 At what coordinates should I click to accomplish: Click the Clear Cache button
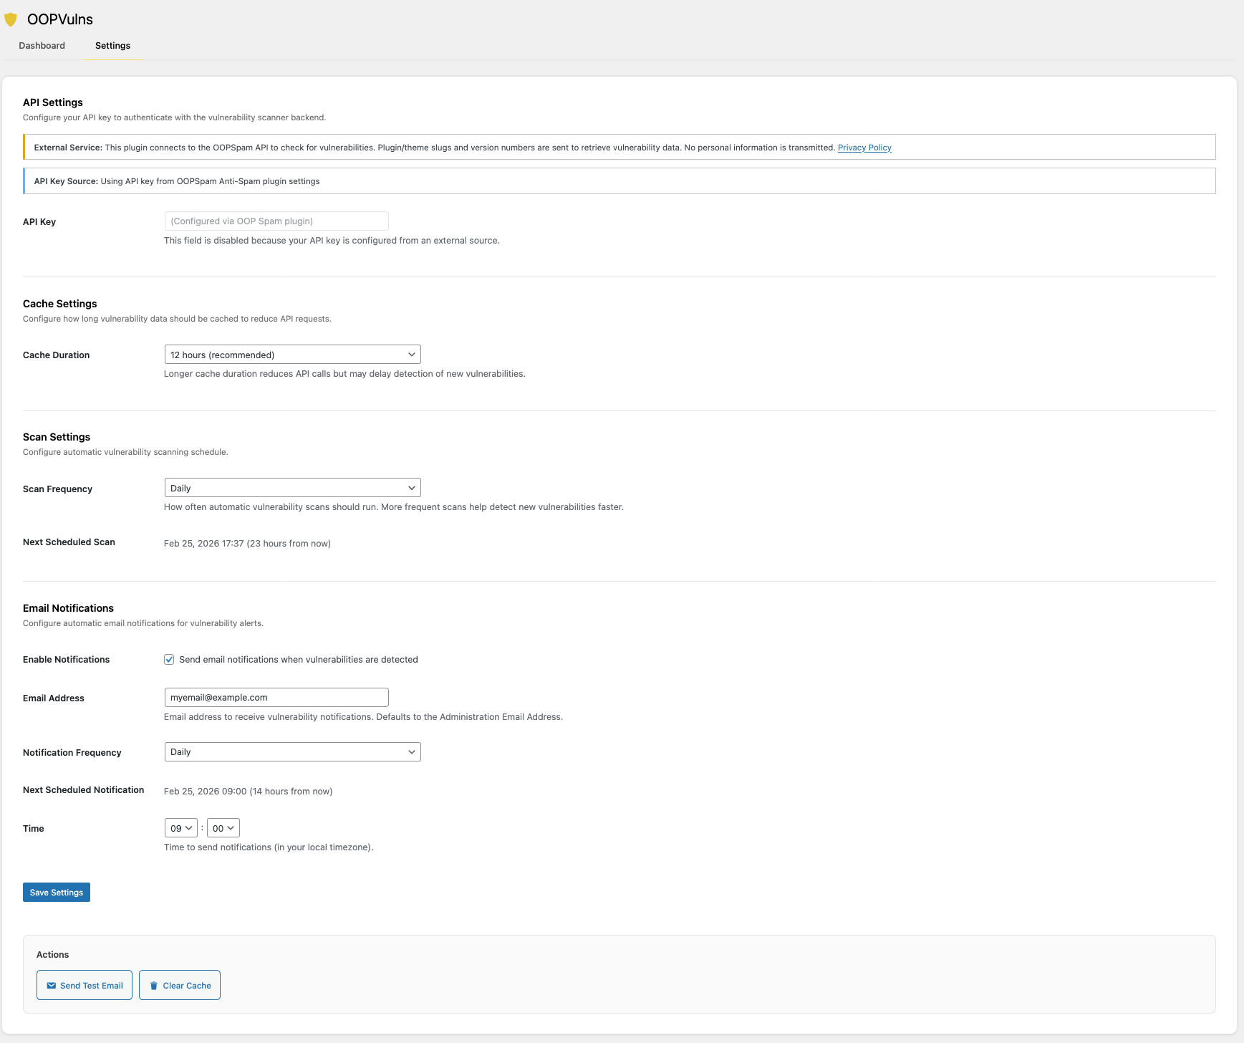pyautogui.click(x=179, y=985)
